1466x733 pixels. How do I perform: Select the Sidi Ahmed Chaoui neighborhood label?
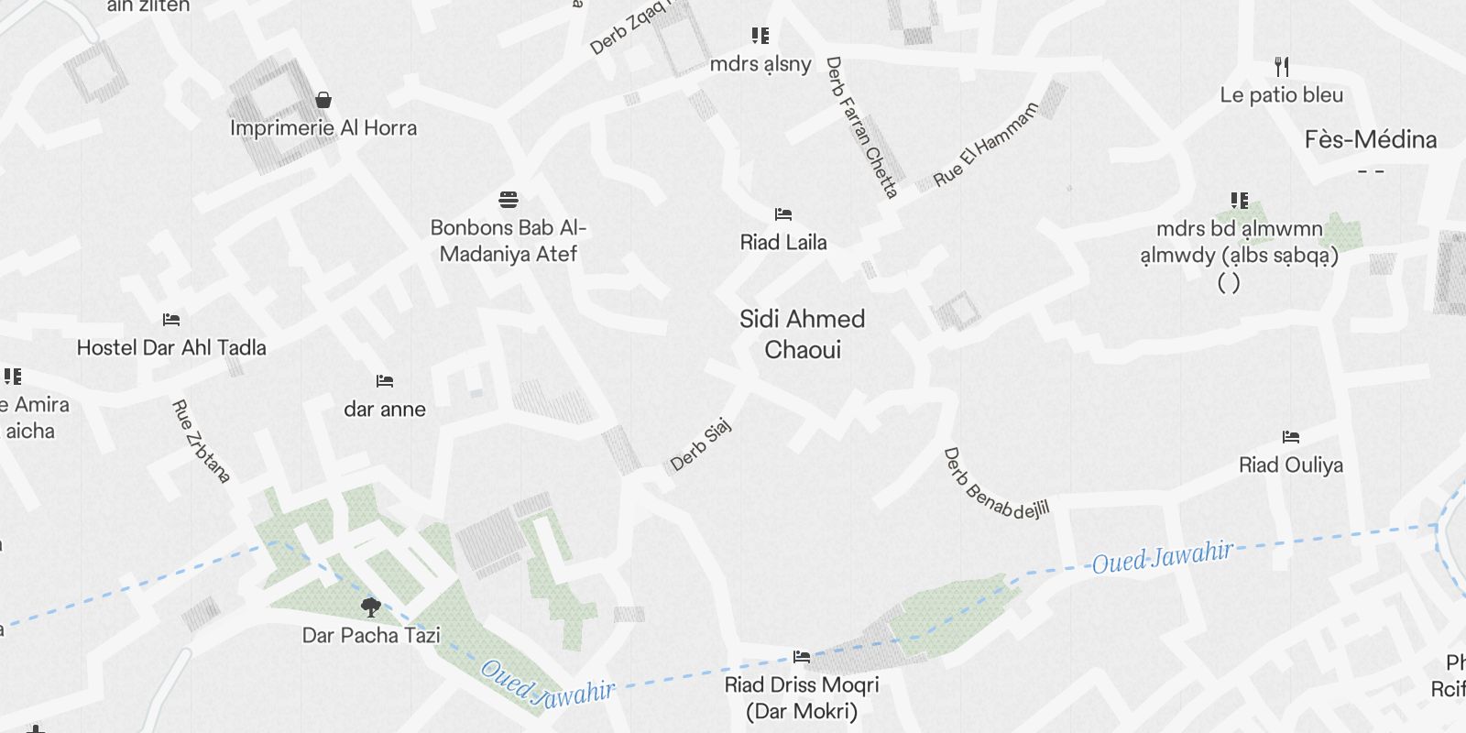click(x=803, y=334)
